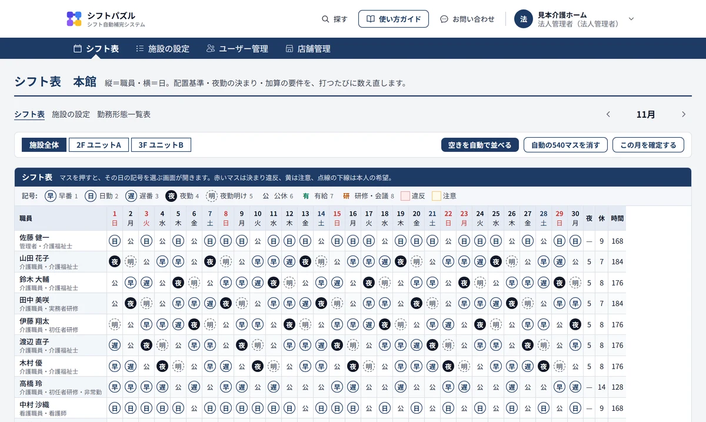Open 渡辺 直子 day 1 遅 cell
Image resolution: width=706 pixels, height=422 pixels.
pos(115,345)
